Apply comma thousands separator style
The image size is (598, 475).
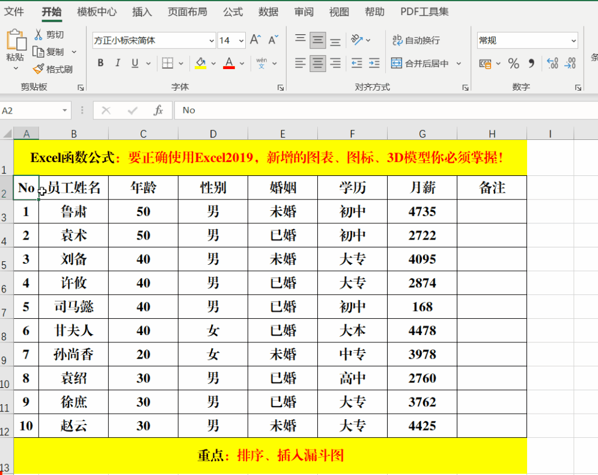(532, 63)
